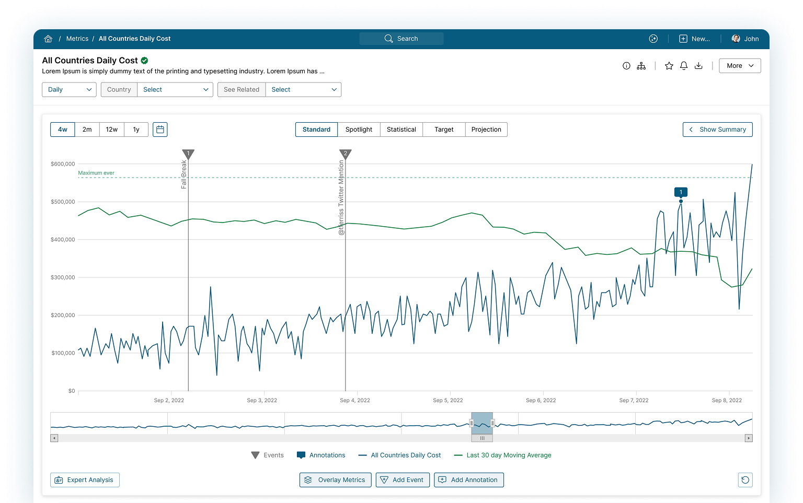
Task: Click the Fall Break event marker
Action: point(189,155)
